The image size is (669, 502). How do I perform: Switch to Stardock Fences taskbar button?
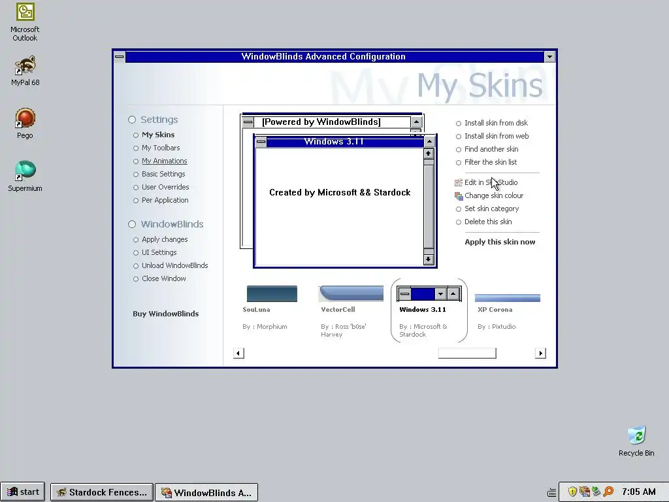click(101, 492)
